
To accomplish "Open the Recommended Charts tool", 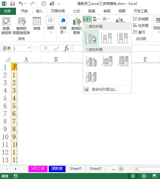I will tap(76, 26).
